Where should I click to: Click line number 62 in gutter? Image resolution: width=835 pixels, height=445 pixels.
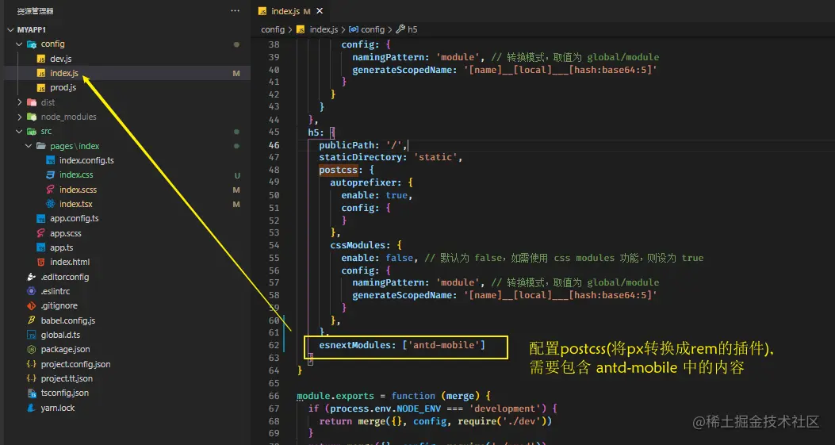click(274, 345)
